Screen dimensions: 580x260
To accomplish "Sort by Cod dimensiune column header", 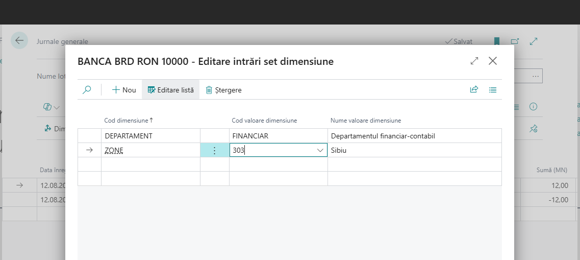I will pyautogui.click(x=129, y=121).
